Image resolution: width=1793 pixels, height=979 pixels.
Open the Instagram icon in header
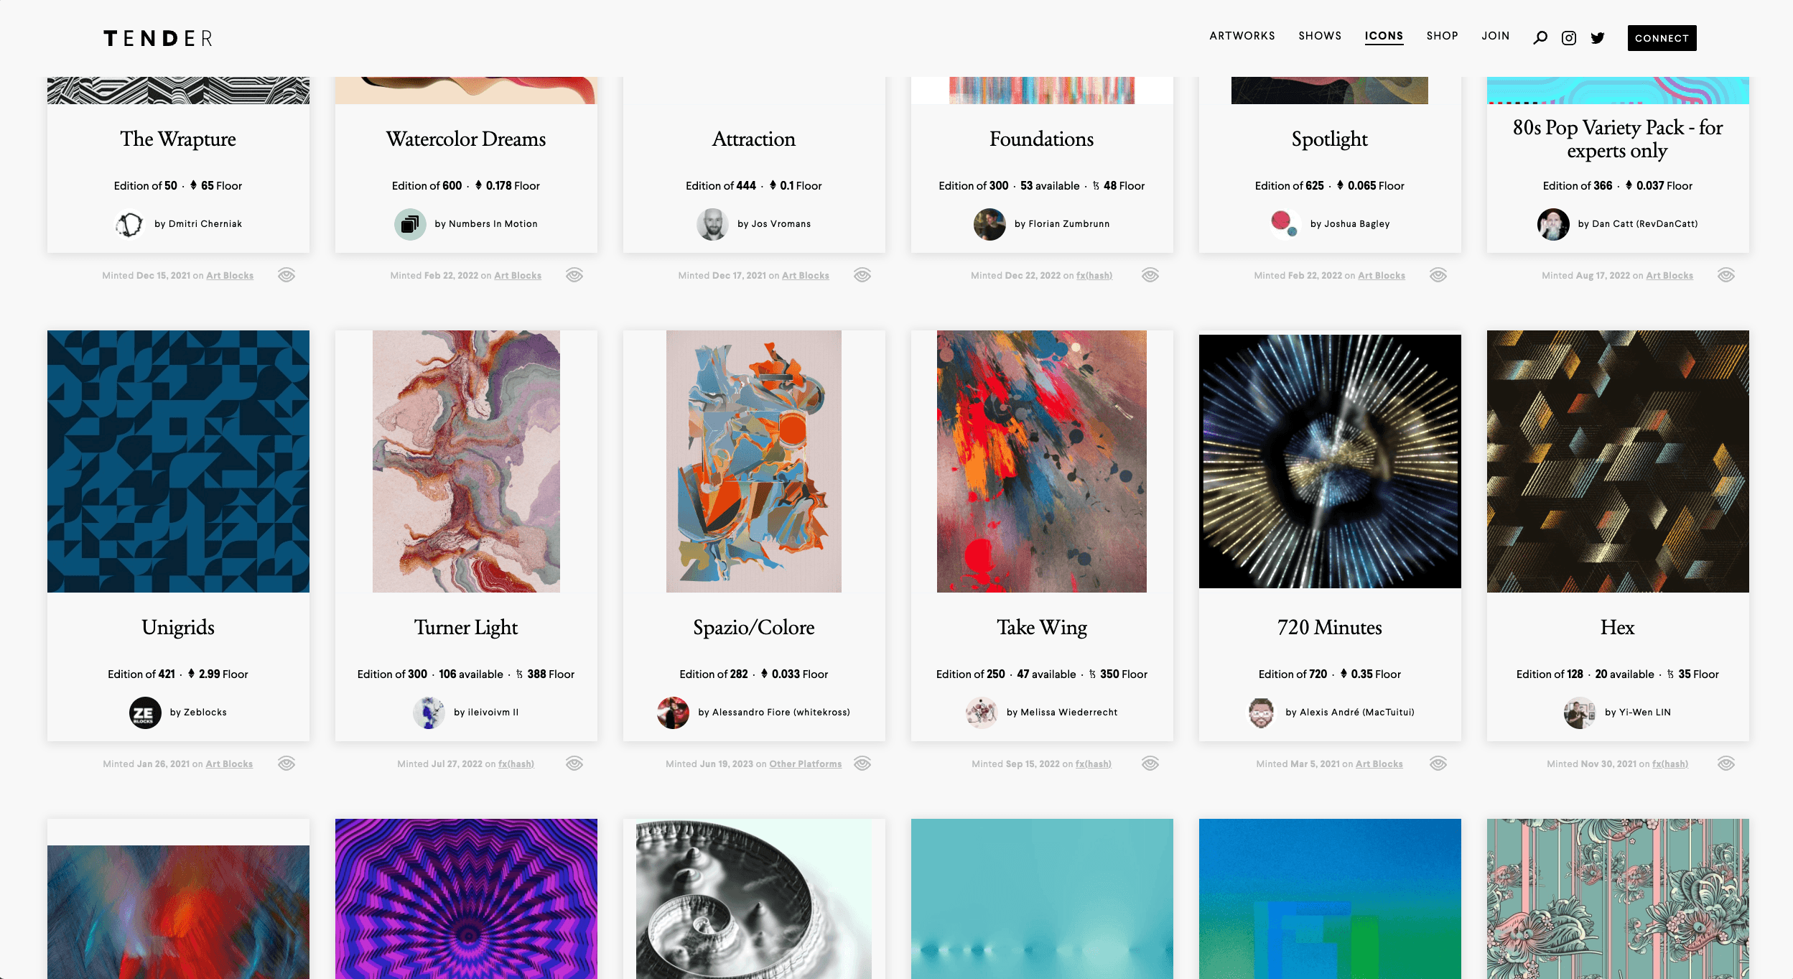[1569, 37]
